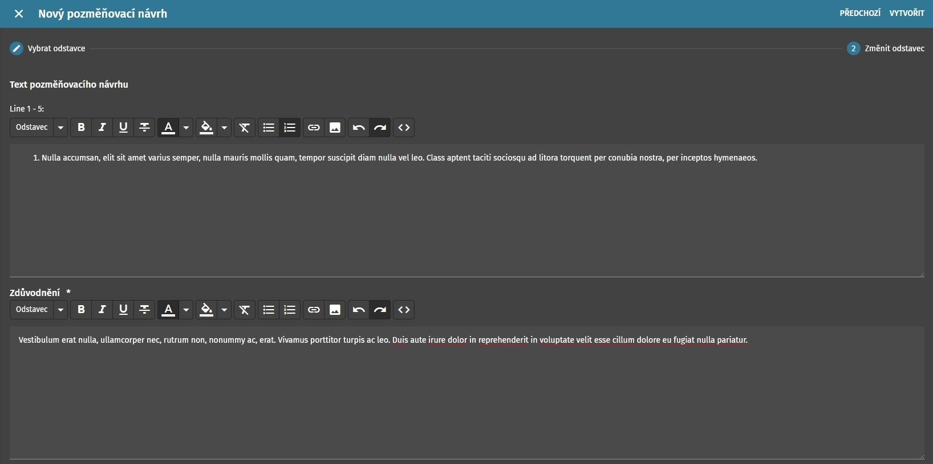
Task: Open Odstavec format dropdown in Zdůvodnění toolbar
Action: (x=39, y=310)
